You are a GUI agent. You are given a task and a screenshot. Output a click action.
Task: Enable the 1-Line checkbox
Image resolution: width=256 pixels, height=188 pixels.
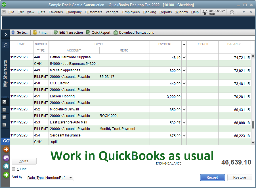pyautogui.click(x=14, y=169)
